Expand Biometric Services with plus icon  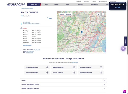tap(101, 72)
